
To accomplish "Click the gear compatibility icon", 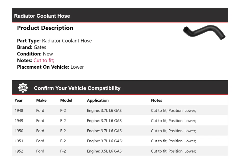I will click(23, 88).
